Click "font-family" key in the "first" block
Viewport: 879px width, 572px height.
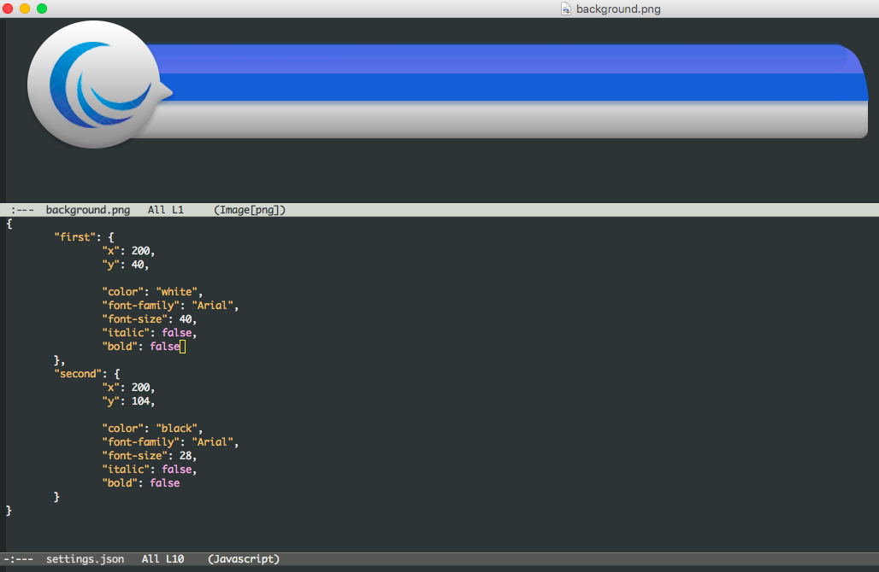click(141, 306)
